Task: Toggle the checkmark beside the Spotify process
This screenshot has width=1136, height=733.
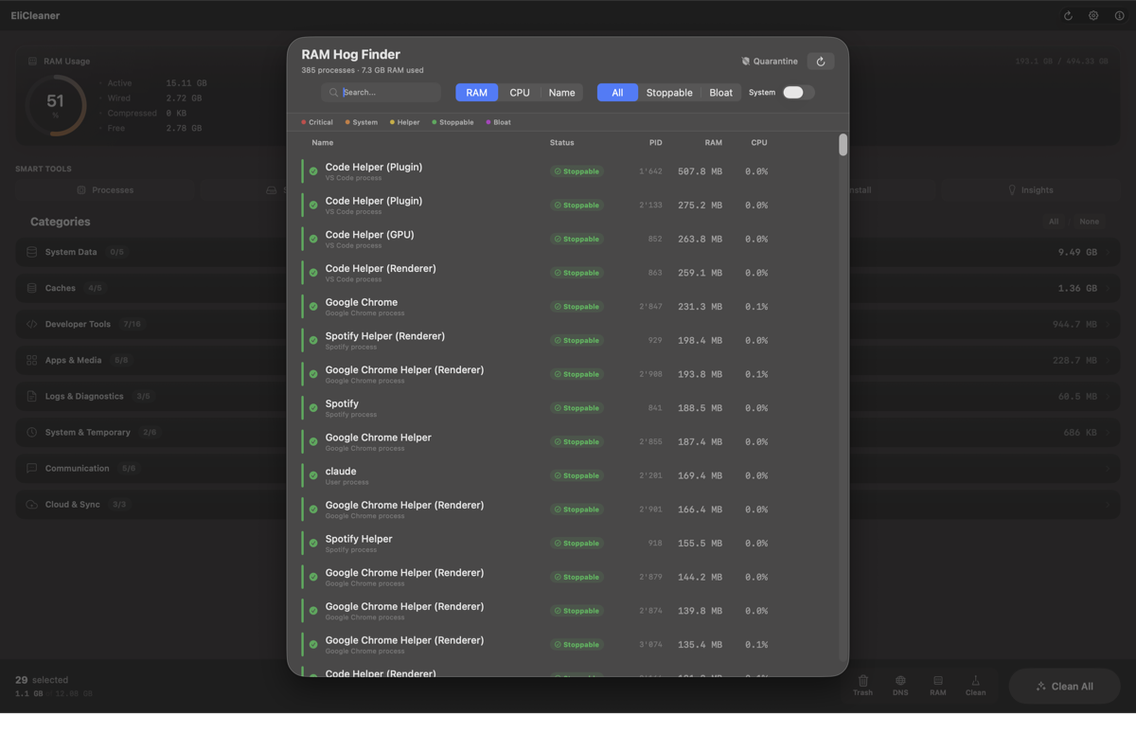Action: [313, 408]
